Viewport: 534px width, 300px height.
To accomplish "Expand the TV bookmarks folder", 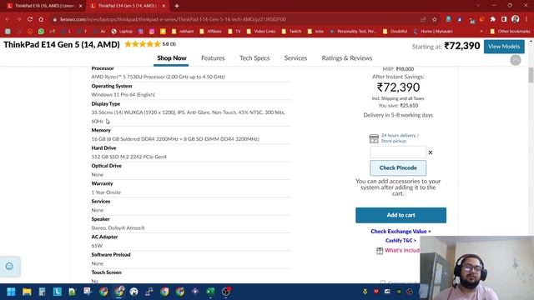I will [234, 32].
